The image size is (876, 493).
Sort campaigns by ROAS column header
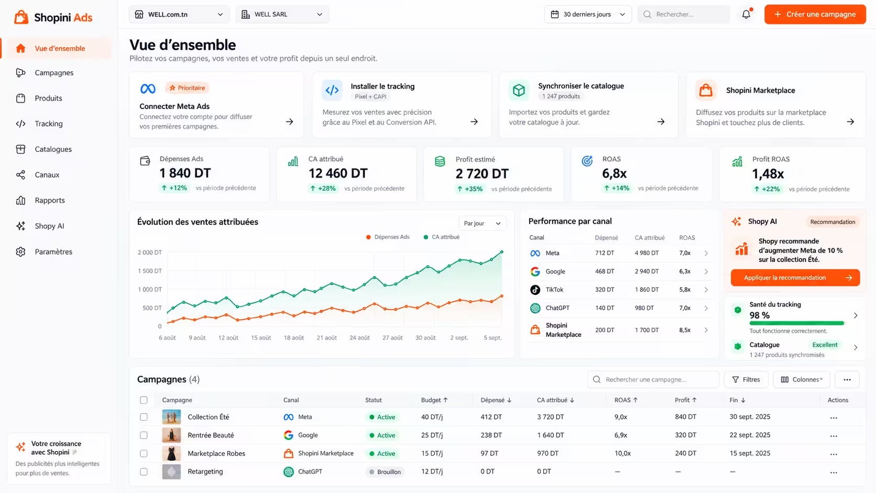(626, 400)
